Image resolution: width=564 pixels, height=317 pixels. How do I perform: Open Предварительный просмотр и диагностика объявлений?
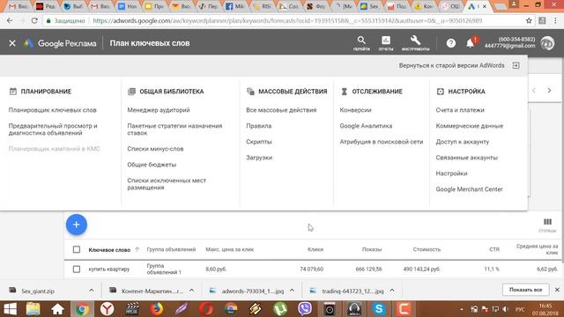[x=53, y=129]
